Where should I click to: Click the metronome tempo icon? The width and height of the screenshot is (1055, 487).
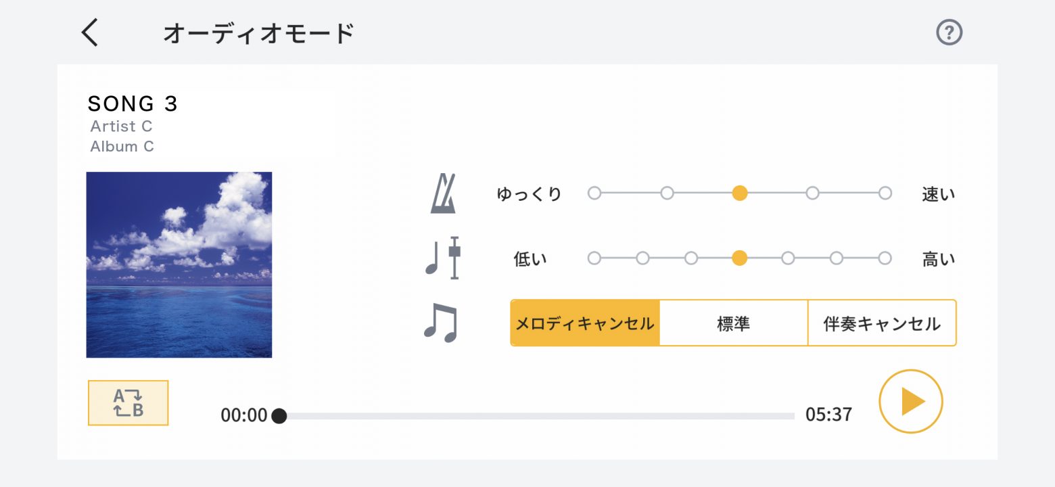tap(443, 193)
